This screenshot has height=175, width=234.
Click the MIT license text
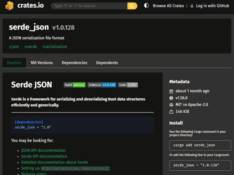tap(179, 105)
